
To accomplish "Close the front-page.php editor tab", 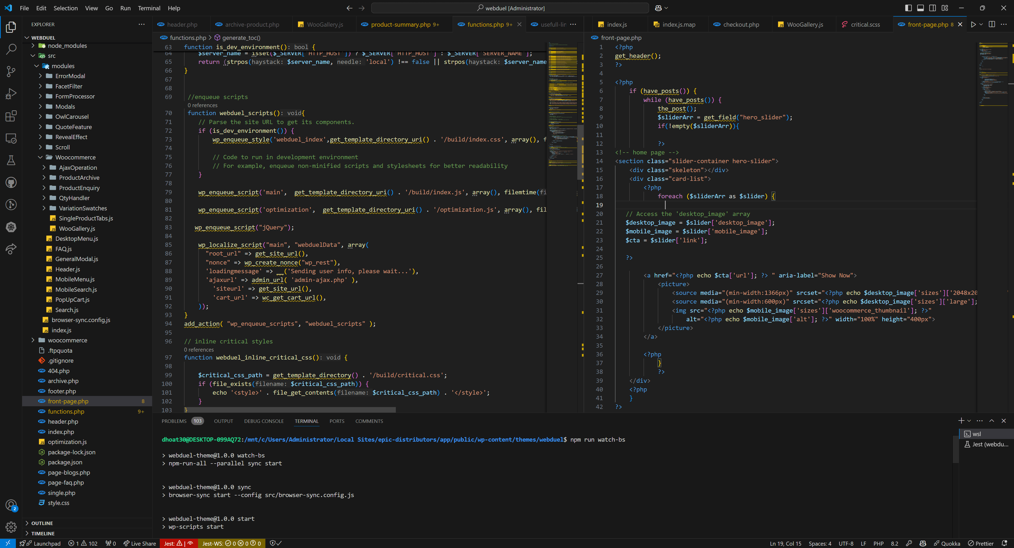I will pos(960,24).
